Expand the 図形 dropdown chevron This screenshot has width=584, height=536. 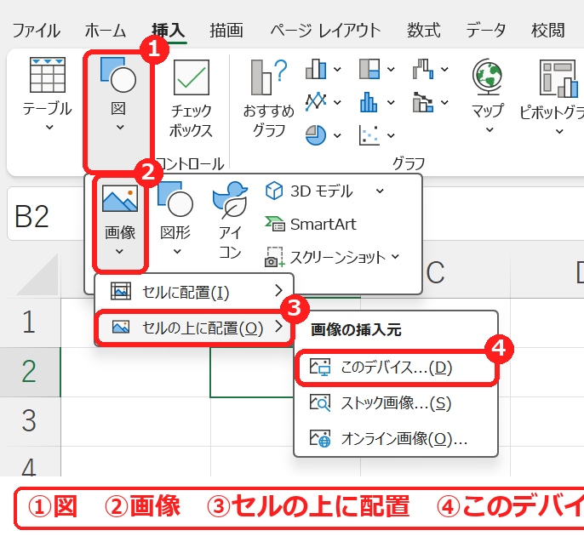[x=177, y=252]
